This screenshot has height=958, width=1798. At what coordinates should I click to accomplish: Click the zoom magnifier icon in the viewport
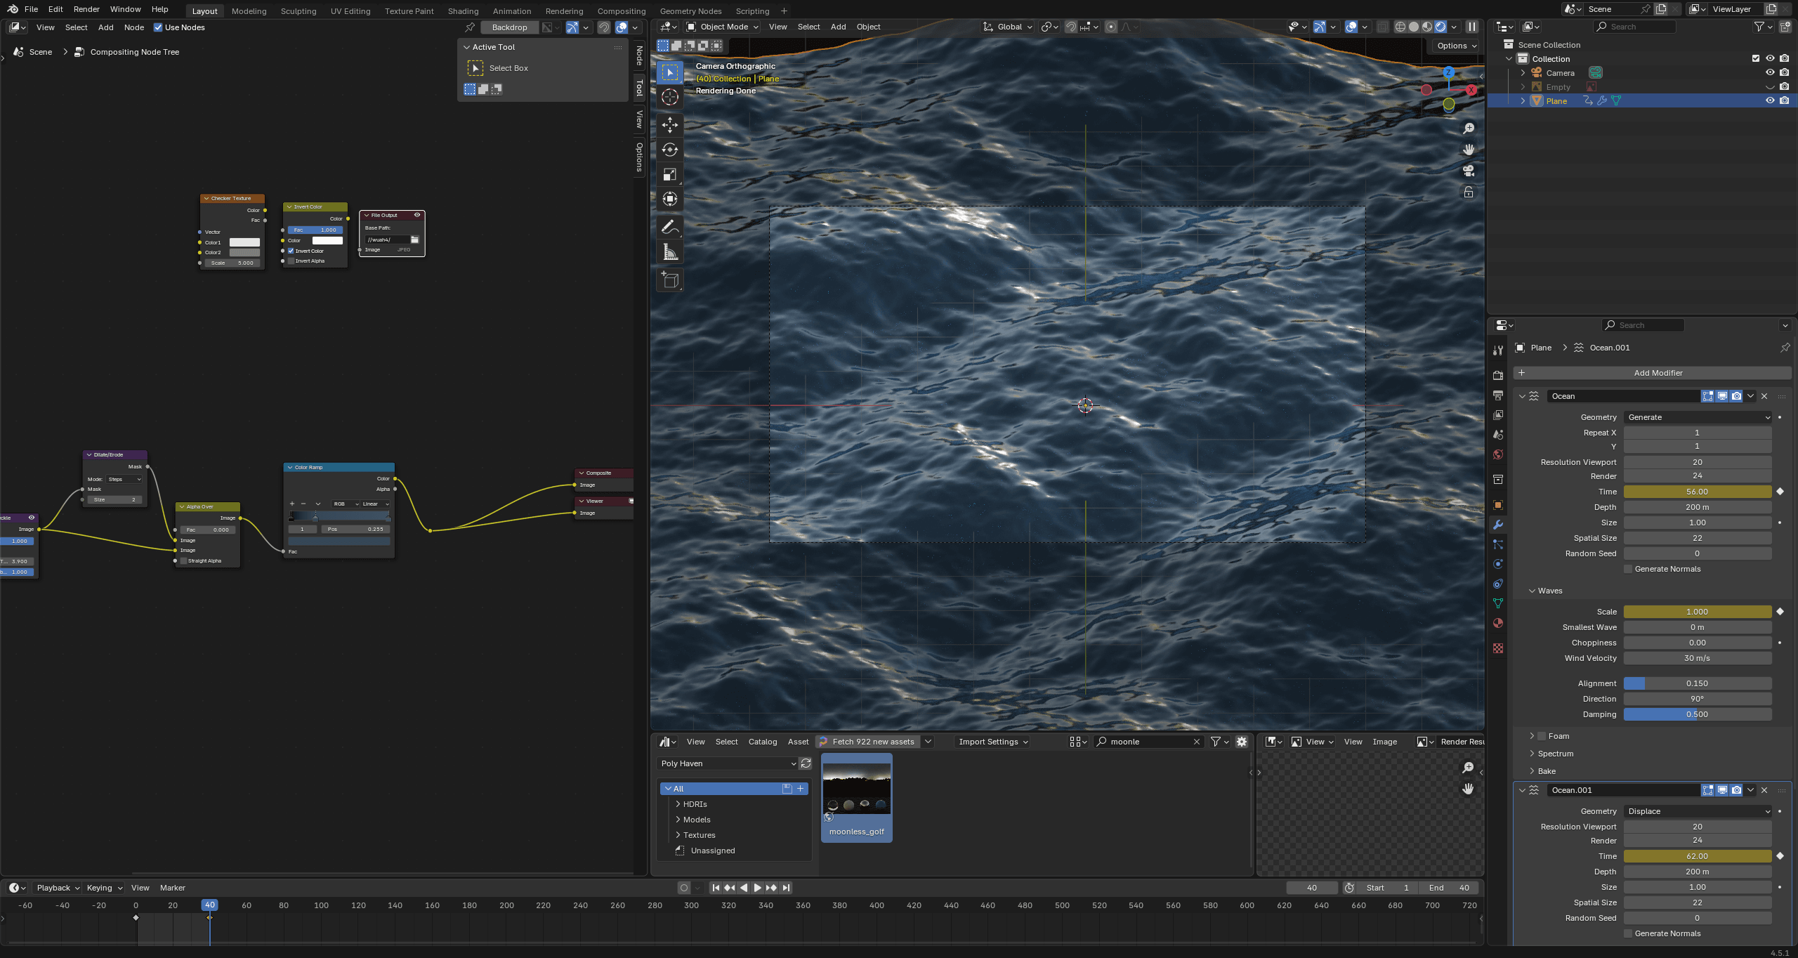1469,129
